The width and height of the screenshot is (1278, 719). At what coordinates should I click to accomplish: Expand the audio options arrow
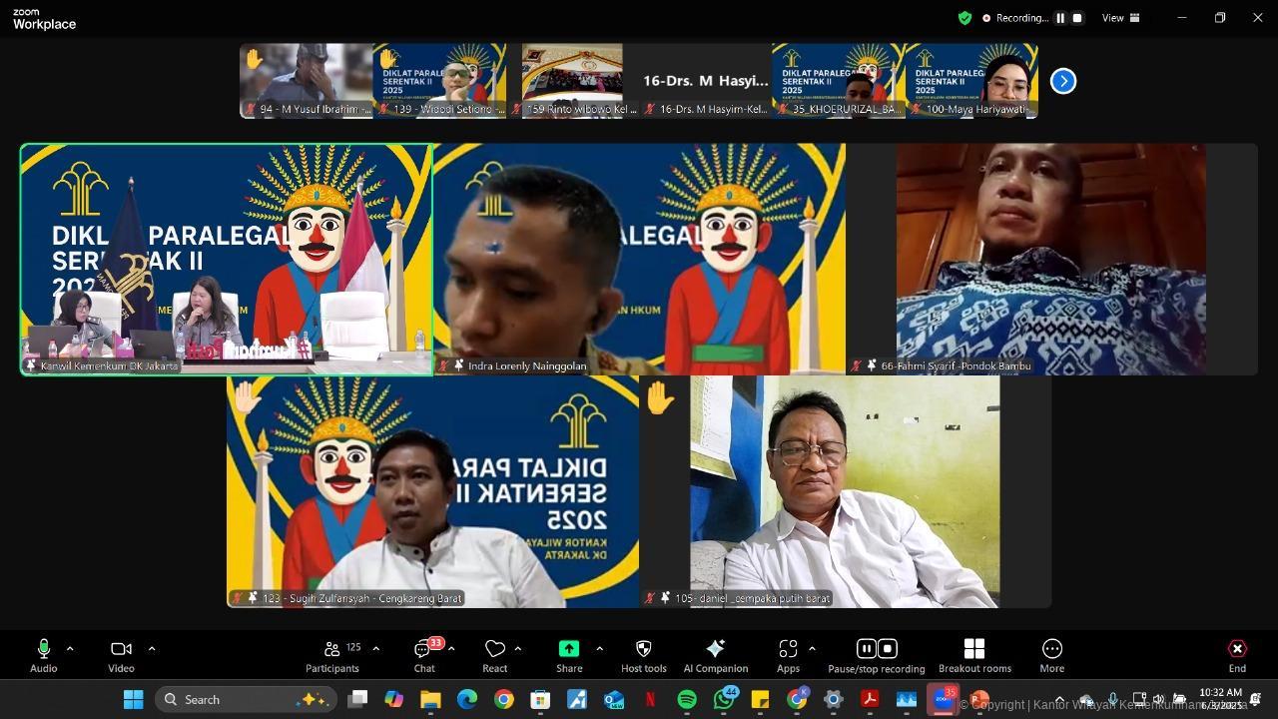coord(70,649)
